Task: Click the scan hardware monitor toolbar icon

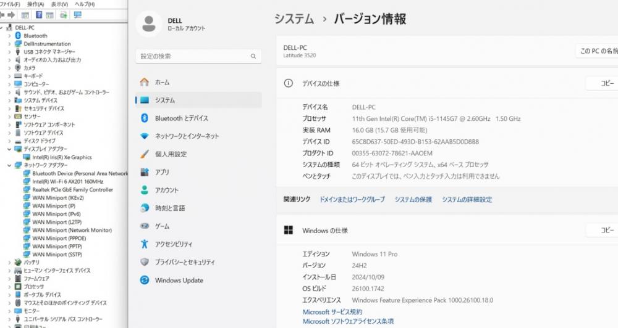Action: click(78, 15)
